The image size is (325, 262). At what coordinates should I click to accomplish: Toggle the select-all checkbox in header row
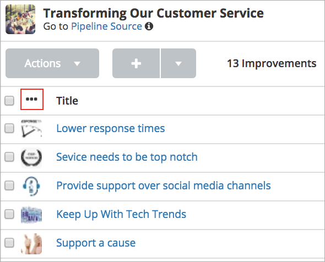tap(9, 101)
